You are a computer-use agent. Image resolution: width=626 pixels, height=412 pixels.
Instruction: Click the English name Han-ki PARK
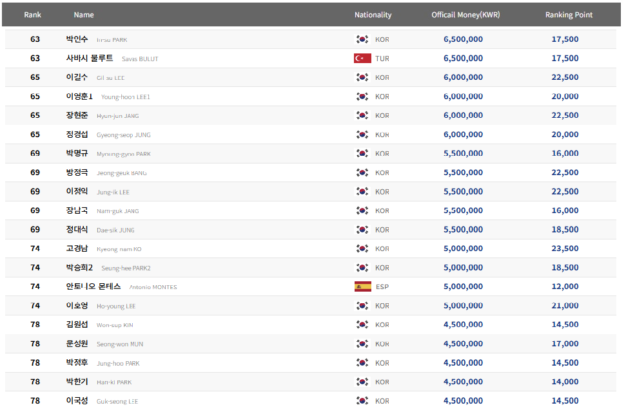[x=114, y=382]
